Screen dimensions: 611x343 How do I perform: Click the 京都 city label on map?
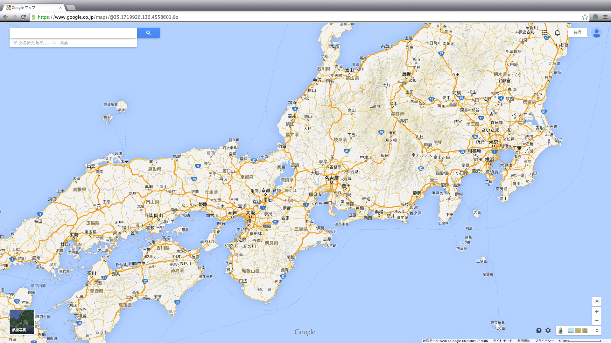[x=265, y=191]
